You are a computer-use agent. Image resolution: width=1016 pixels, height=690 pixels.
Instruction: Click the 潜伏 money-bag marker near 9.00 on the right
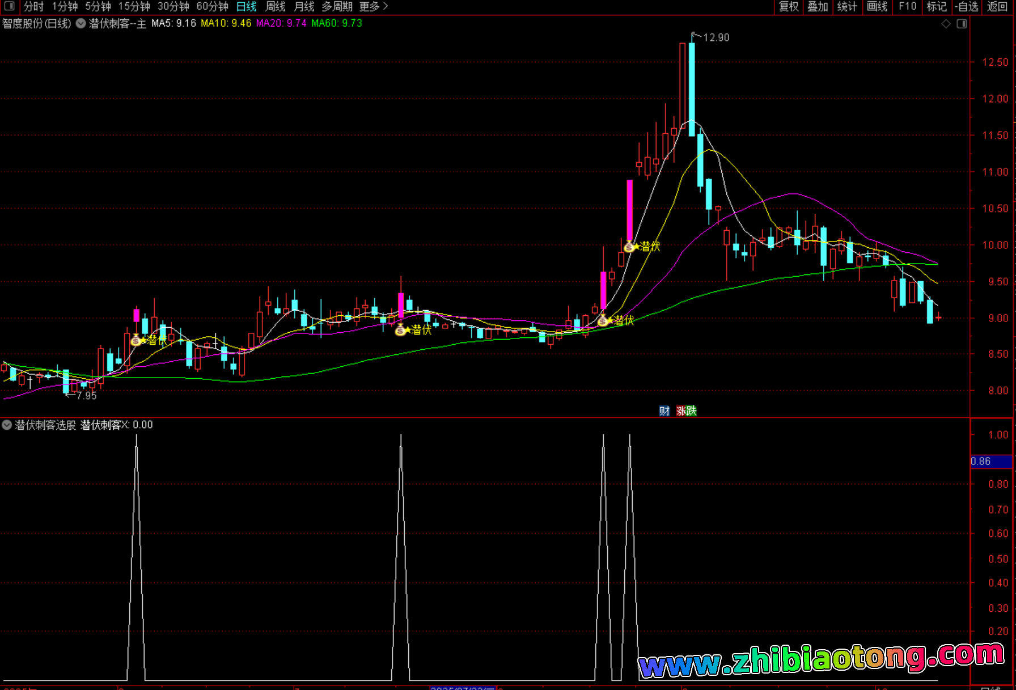(x=603, y=321)
